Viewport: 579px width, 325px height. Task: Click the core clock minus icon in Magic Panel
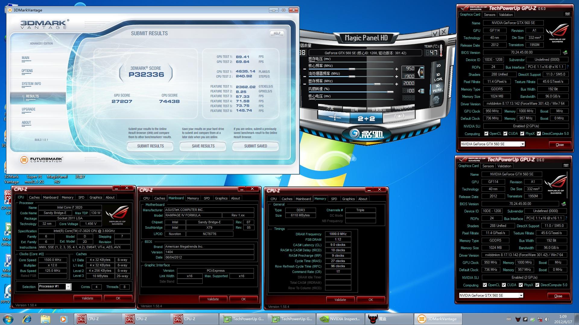(305, 69)
